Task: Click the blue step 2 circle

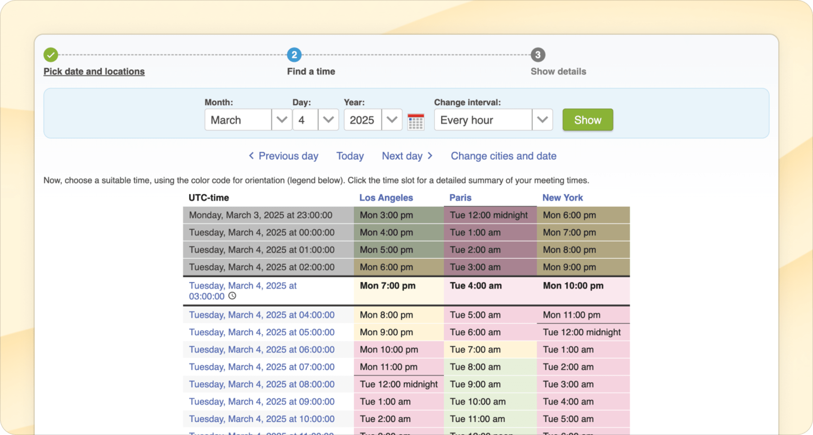Action: tap(294, 55)
